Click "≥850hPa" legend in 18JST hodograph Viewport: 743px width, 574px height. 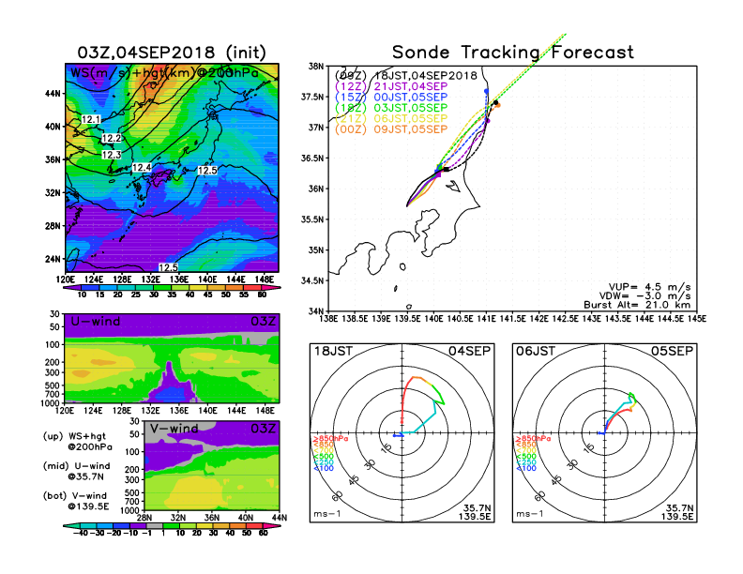[x=330, y=439]
